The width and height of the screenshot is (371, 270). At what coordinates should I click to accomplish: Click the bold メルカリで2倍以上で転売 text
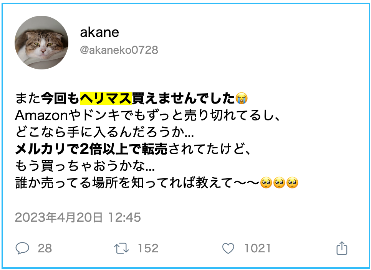point(91,149)
